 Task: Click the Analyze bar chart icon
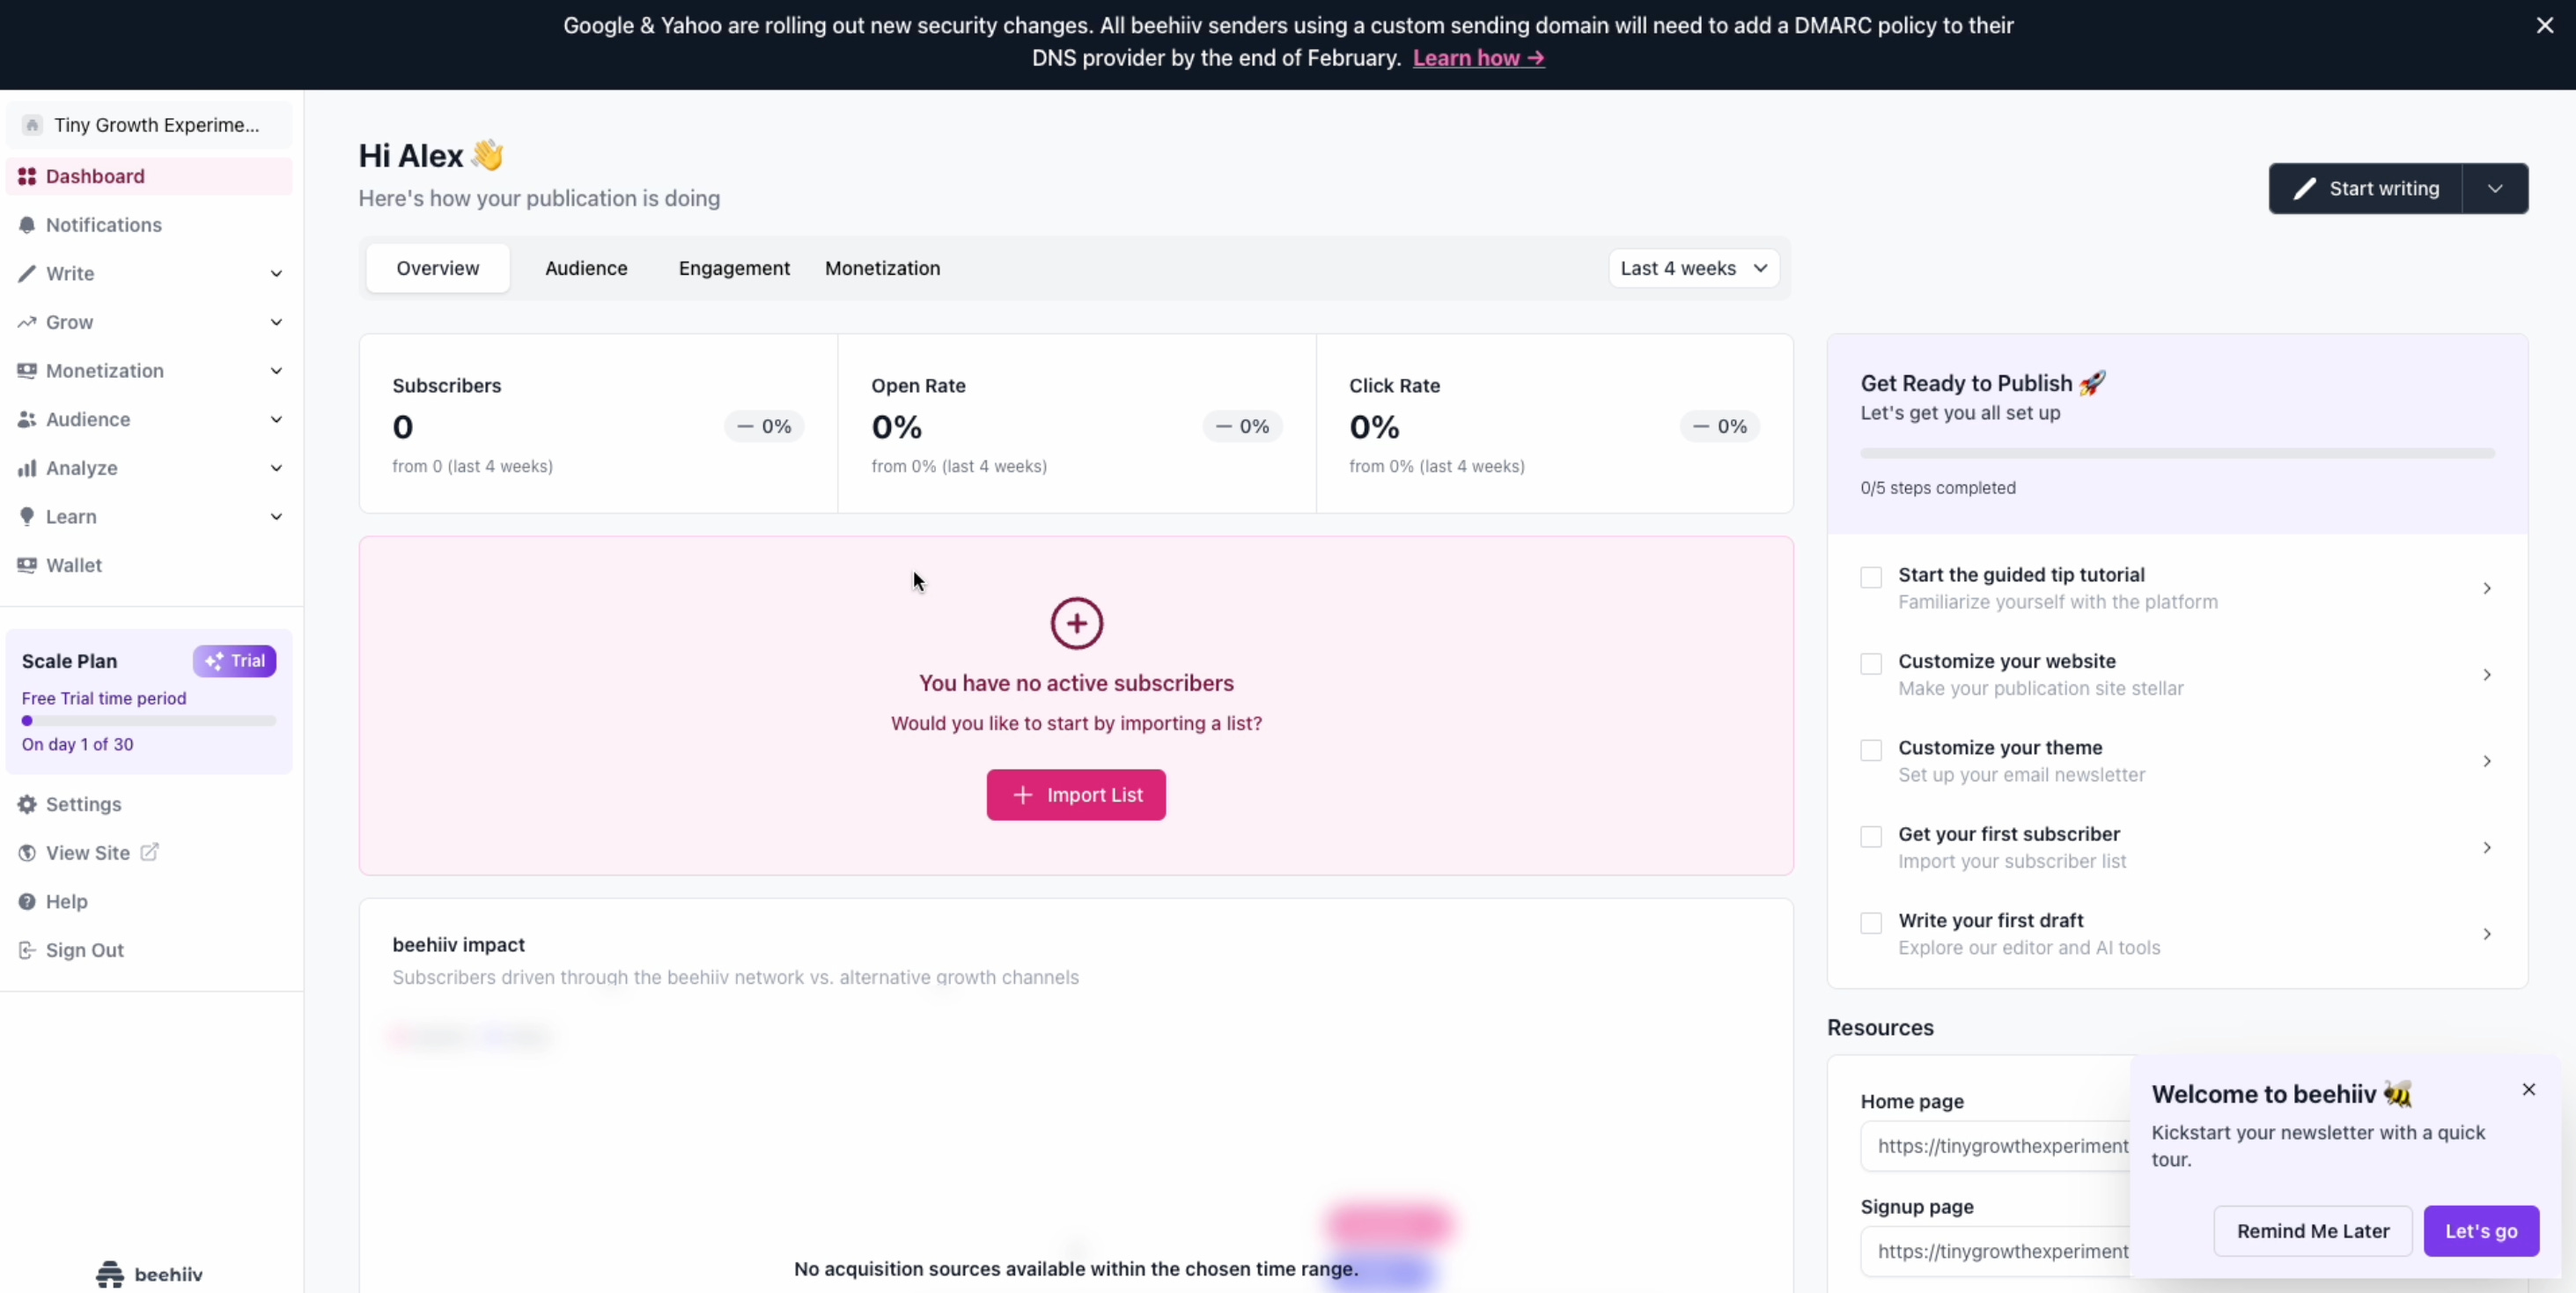(27, 468)
